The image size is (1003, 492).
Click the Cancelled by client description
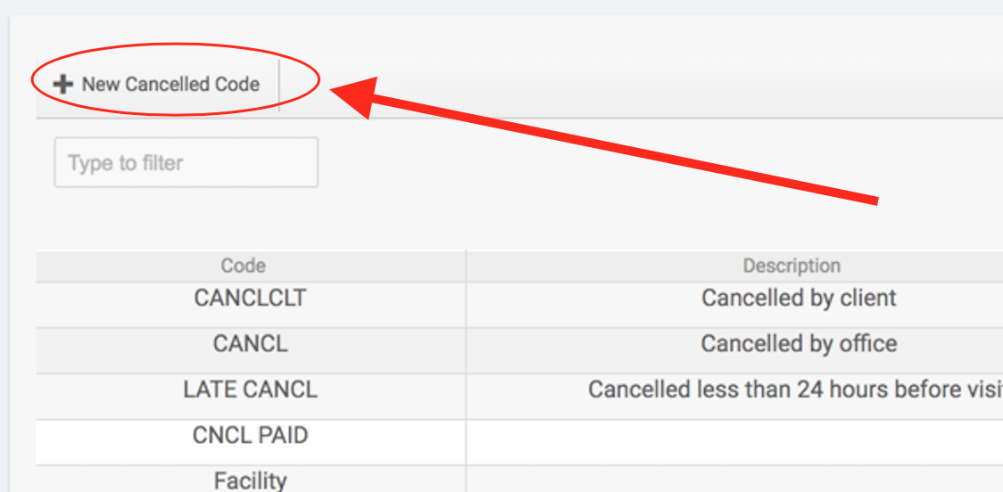[x=799, y=298]
